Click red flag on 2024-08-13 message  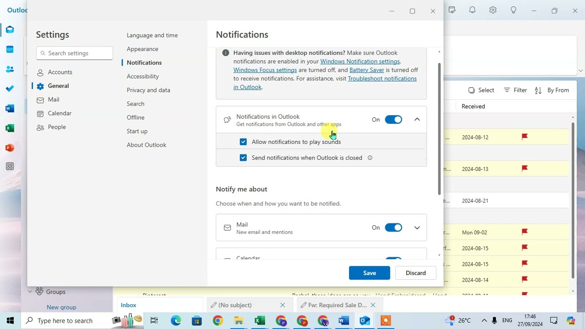click(x=525, y=169)
